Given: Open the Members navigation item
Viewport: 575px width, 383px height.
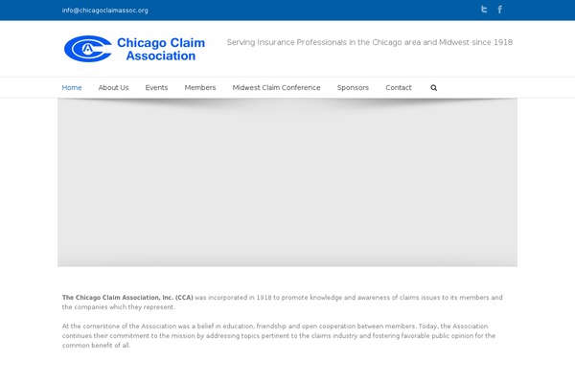Looking at the screenshot, I should coord(200,88).
